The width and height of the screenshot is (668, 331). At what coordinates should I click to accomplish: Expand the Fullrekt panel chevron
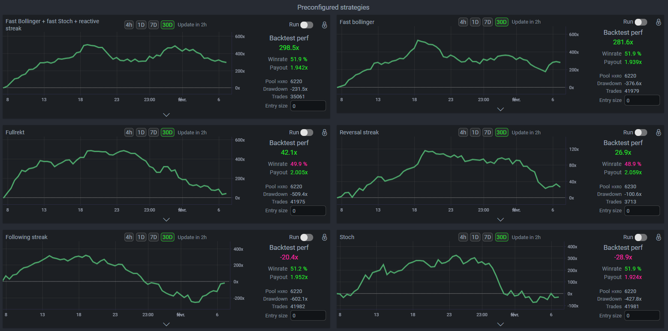pos(166,219)
